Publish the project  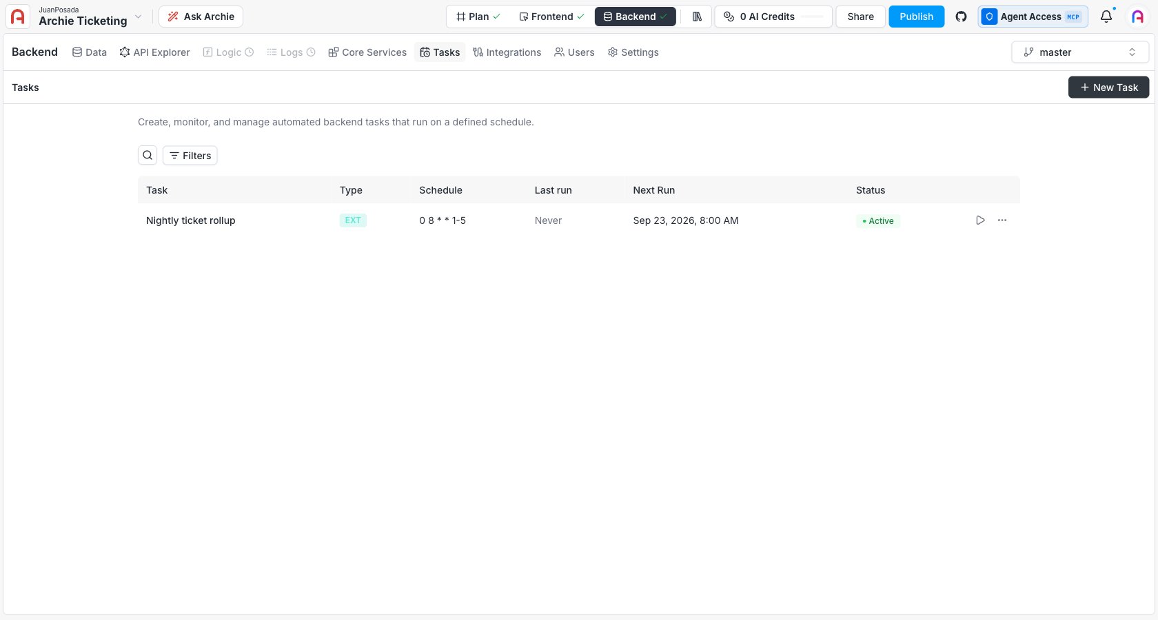point(916,17)
